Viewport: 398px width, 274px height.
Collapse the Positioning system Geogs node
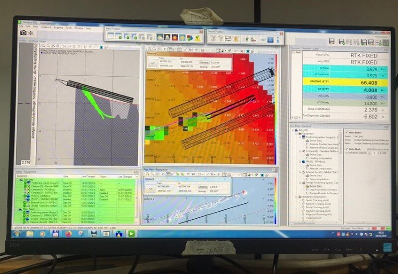pos(300,137)
